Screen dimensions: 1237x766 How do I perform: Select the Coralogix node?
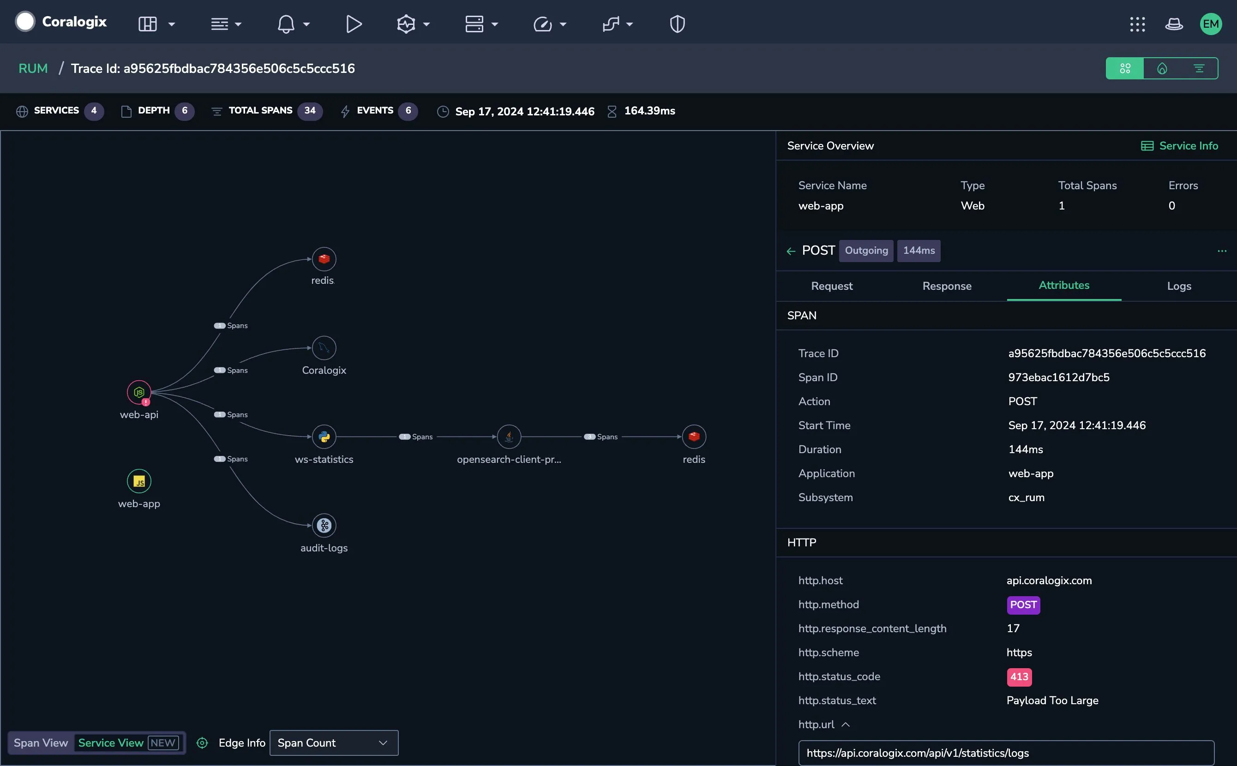pyautogui.click(x=324, y=348)
